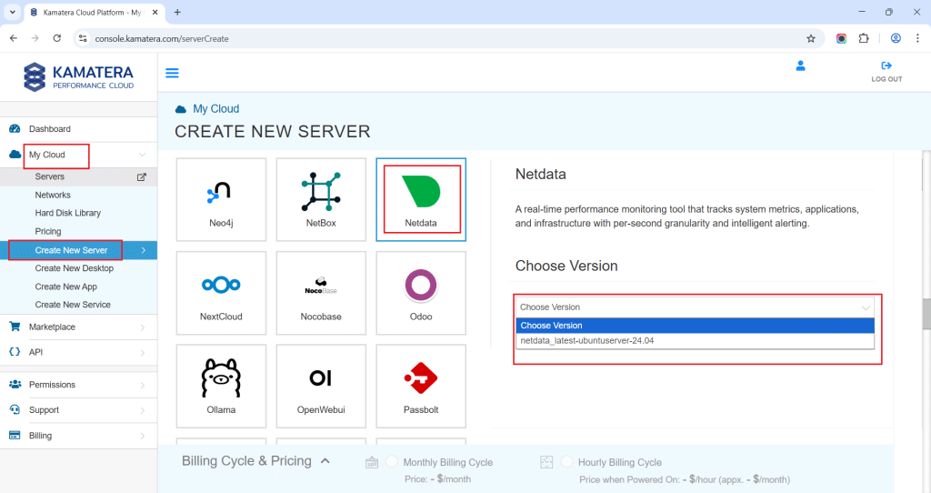The height and width of the screenshot is (493, 931).
Task: Select the NextCloud app tile
Action: point(221,293)
